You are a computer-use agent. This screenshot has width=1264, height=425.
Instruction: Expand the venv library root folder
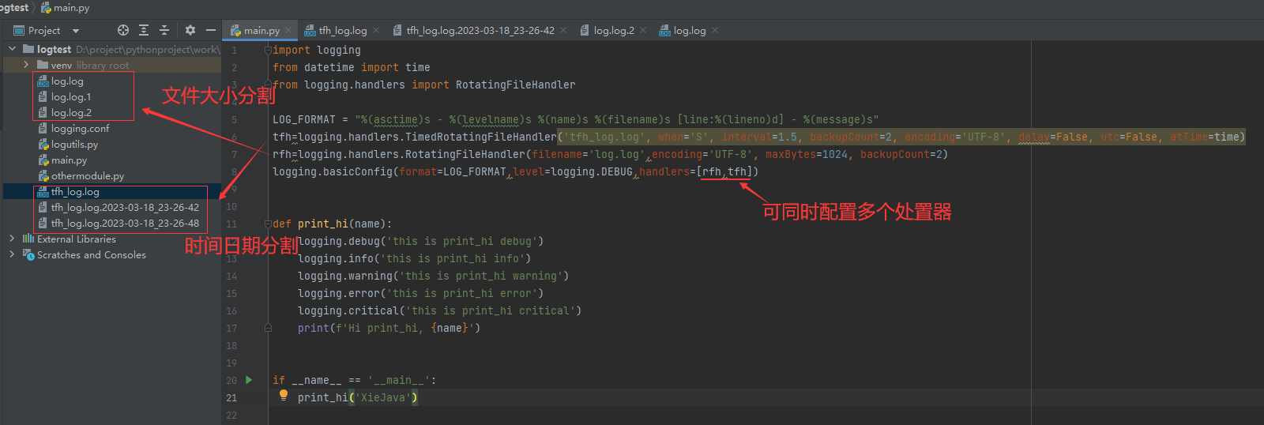[26, 65]
